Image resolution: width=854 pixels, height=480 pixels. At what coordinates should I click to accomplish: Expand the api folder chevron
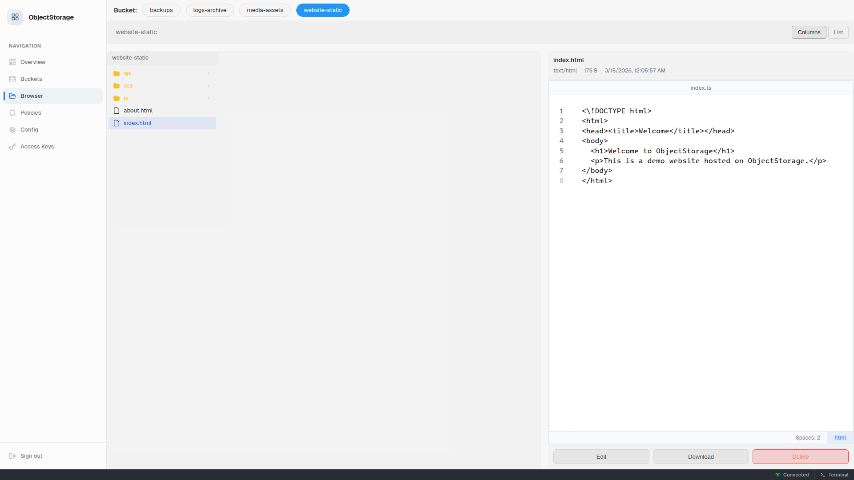[x=209, y=73]
